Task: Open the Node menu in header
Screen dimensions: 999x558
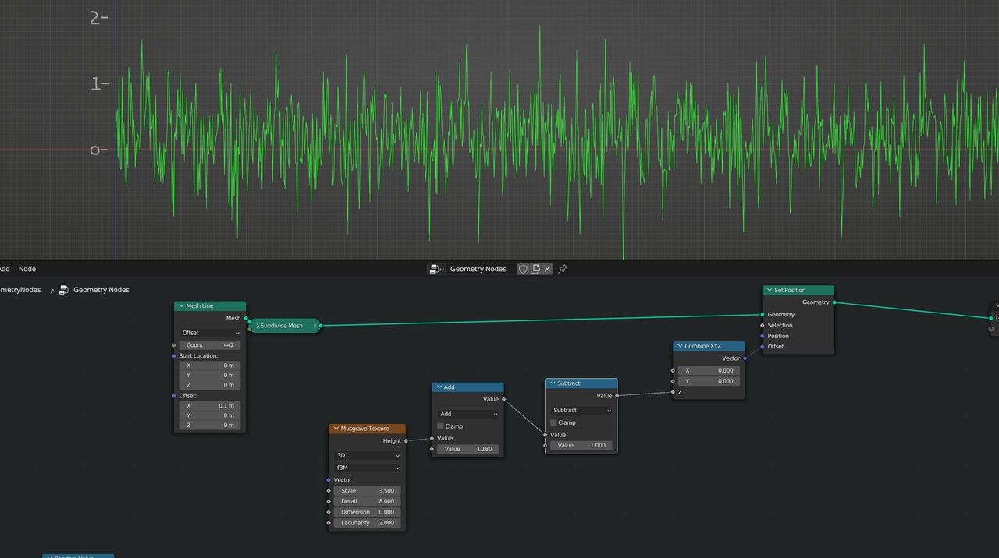Action: (27, 269)
